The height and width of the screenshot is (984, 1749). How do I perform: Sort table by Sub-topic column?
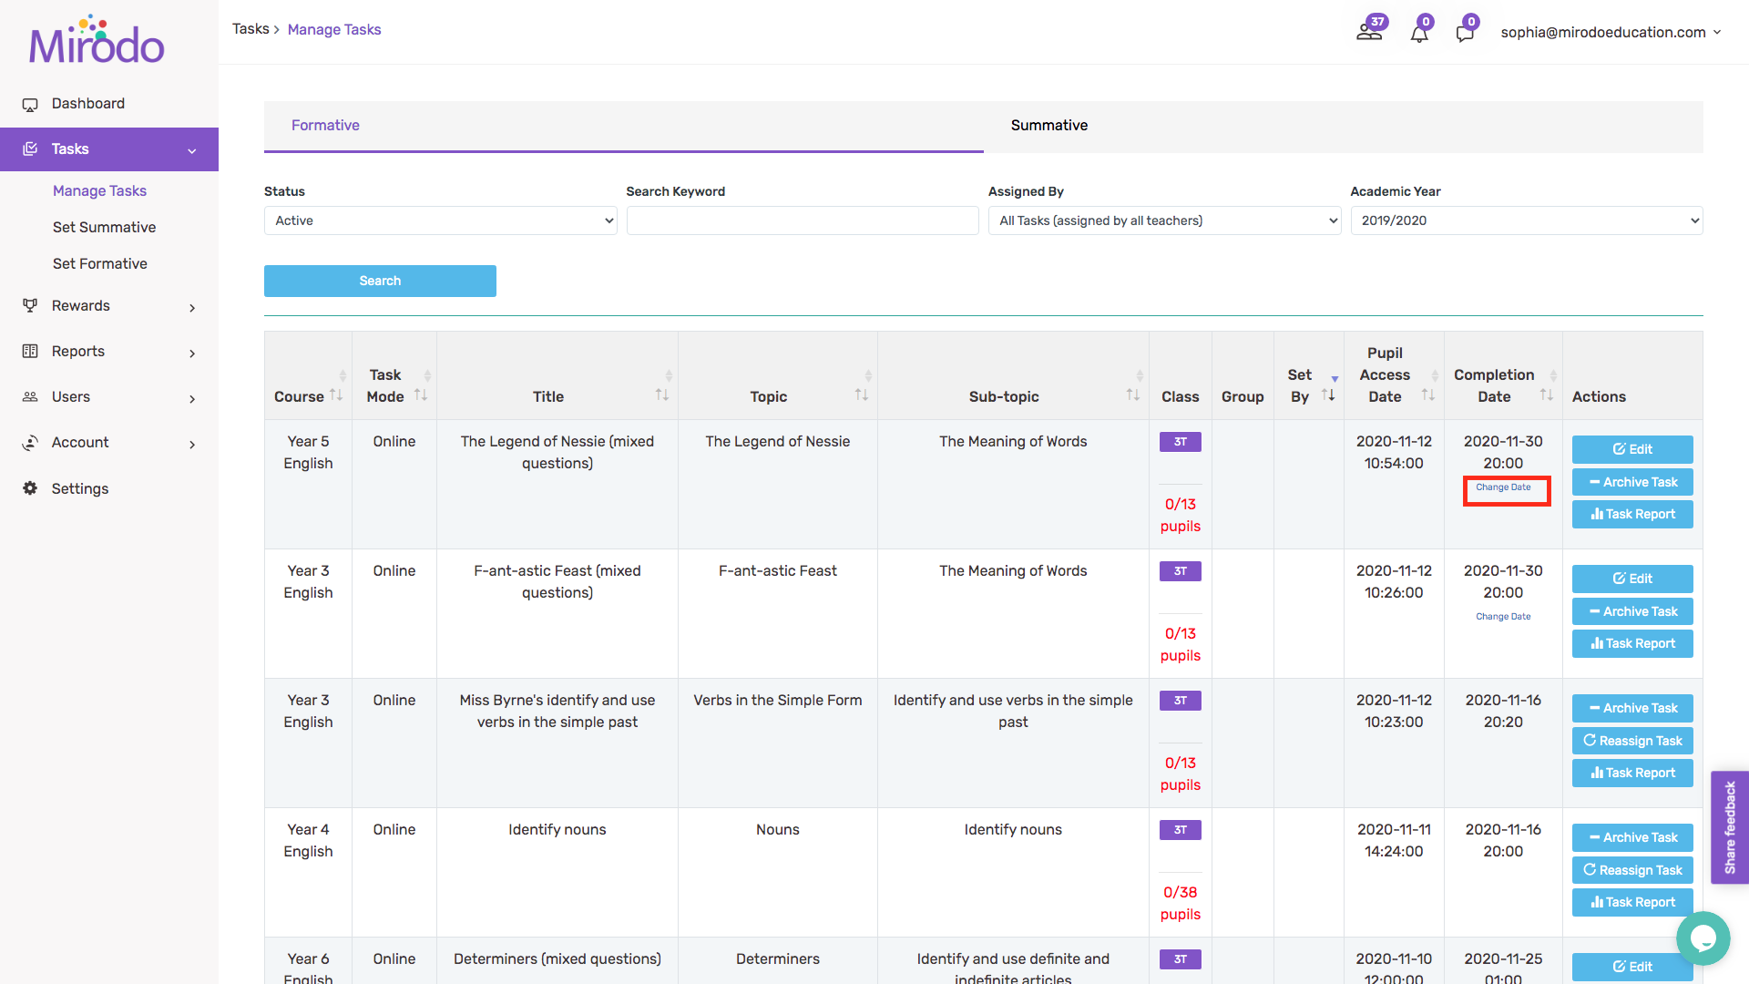pos(1133,395)
